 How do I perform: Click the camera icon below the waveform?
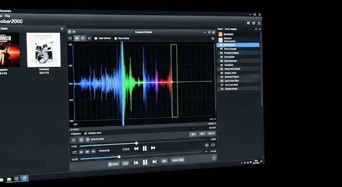[x=81, y=140]
